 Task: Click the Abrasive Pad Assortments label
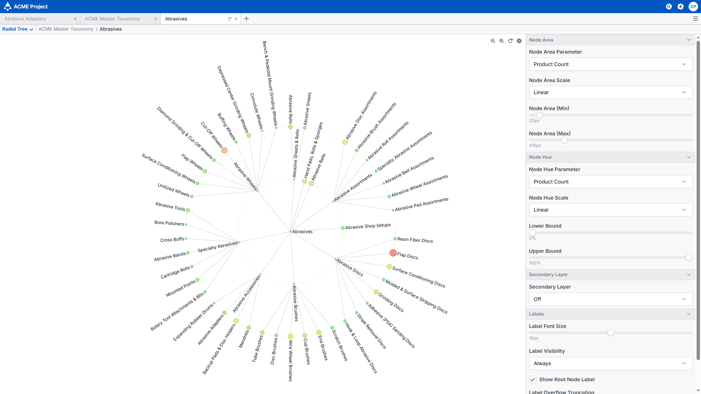pyautogui.click(x=422, y=205)
